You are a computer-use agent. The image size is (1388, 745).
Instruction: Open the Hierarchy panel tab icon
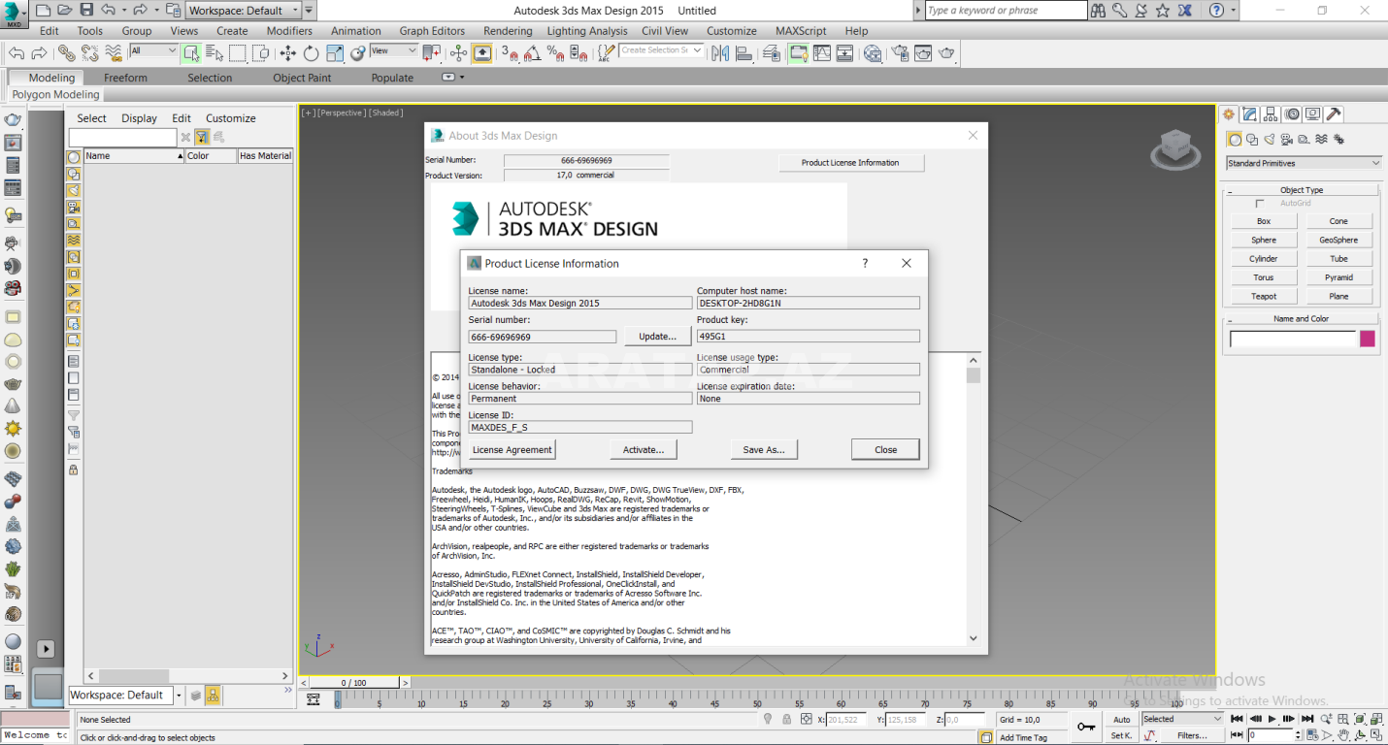tap(1271, 113)
